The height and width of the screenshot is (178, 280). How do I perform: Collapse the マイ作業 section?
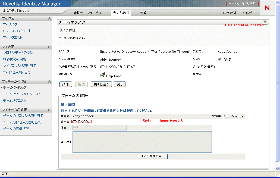coord(49,18)
